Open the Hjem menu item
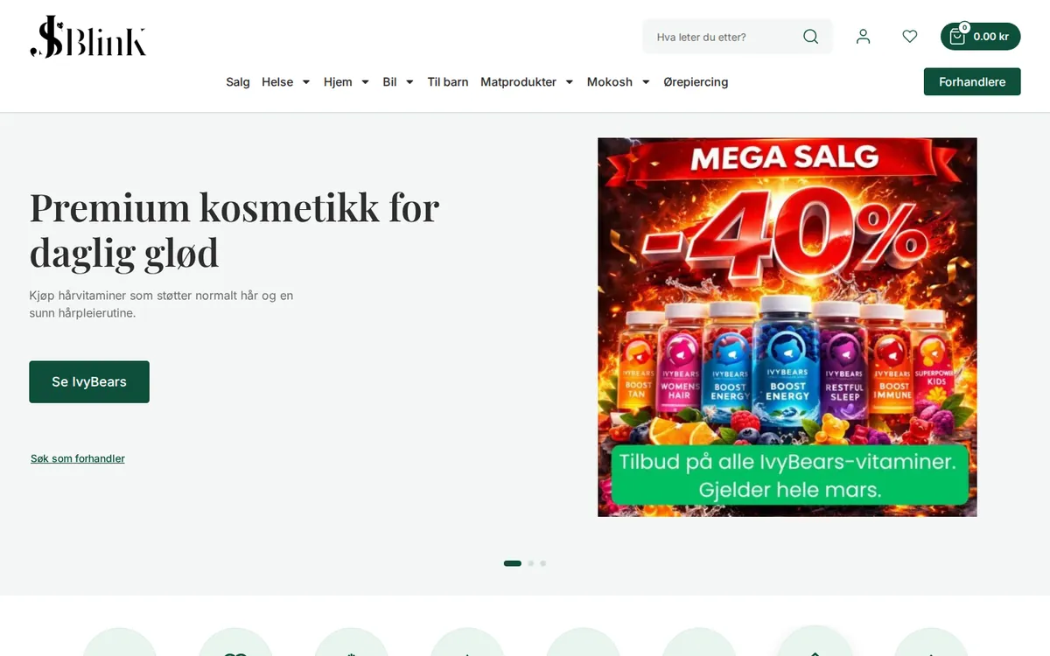1050x656 pixels. (x=338, y=81)
